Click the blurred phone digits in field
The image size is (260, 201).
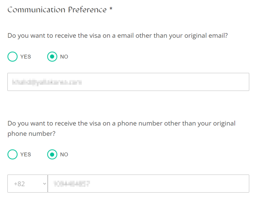72,184
